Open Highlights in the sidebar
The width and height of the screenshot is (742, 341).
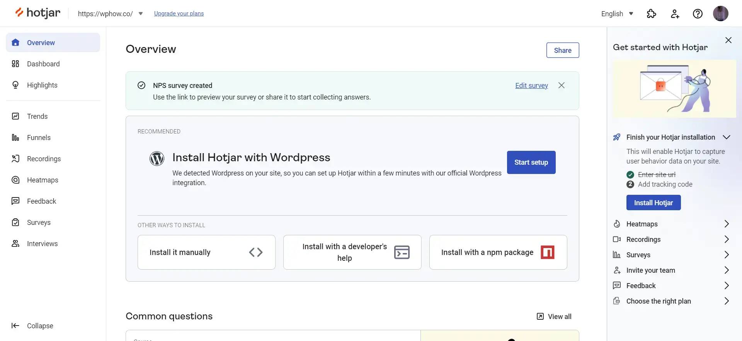pyautogui.click(x=53, y=85)
